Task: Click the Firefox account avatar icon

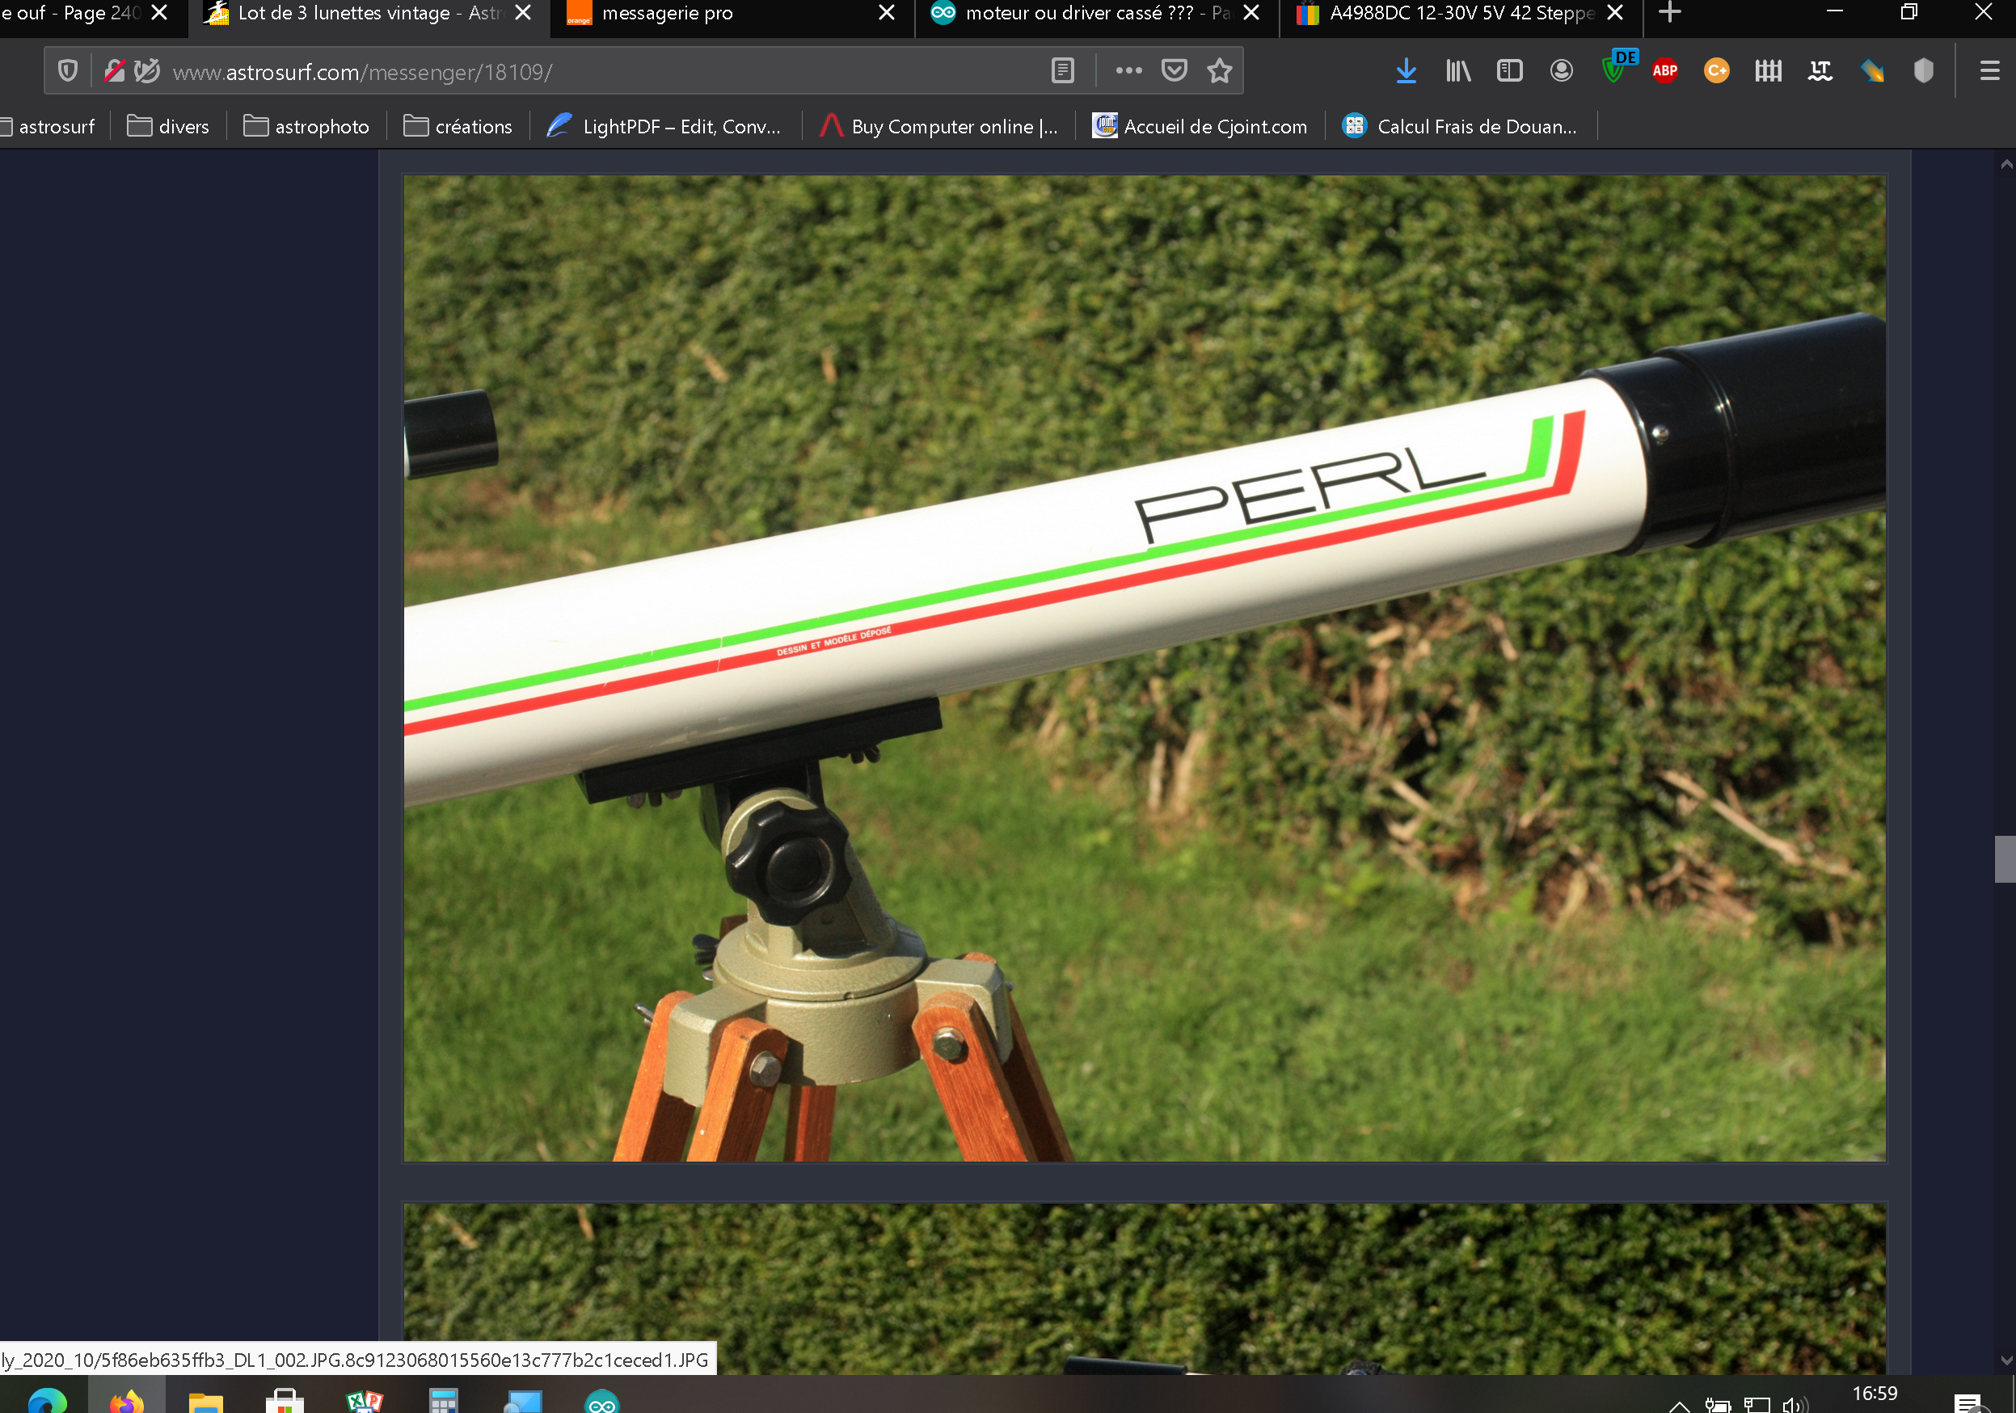Action: (1561, 71)
